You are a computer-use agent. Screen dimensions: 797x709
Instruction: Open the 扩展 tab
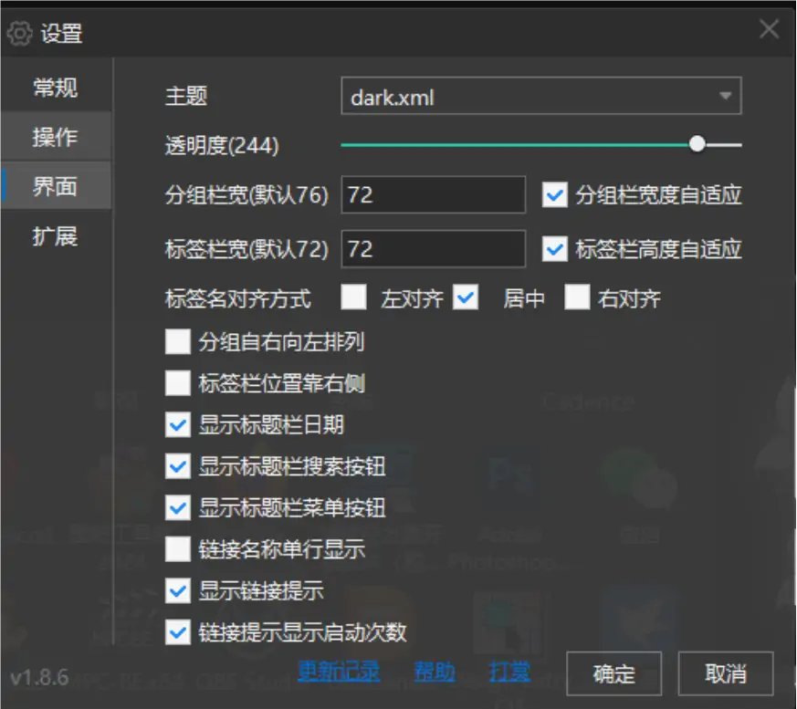pyautogui.click(x=56, y=236)
